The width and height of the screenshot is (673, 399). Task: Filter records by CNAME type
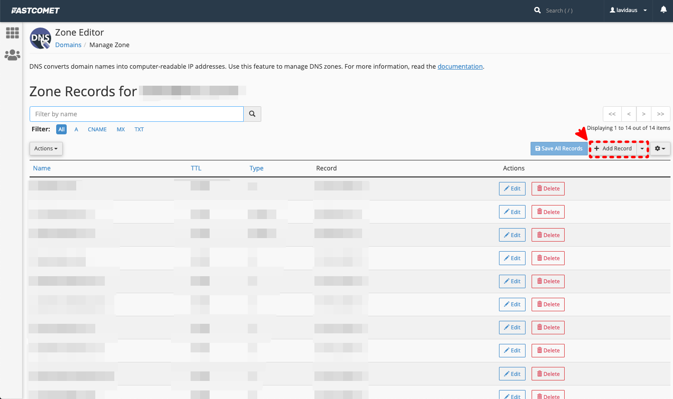pos(97,129)
